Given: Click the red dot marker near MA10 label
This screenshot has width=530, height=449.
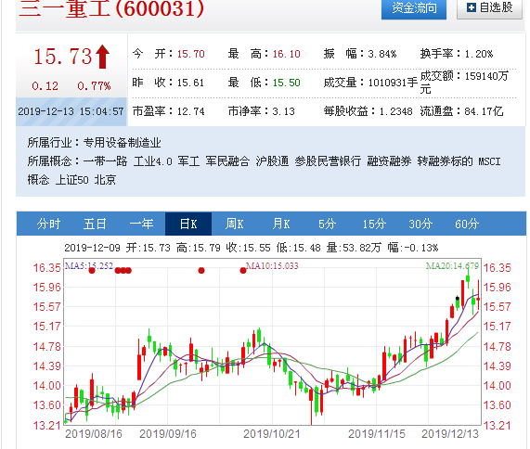Looking at the screenshot, I should coord(243,270).
